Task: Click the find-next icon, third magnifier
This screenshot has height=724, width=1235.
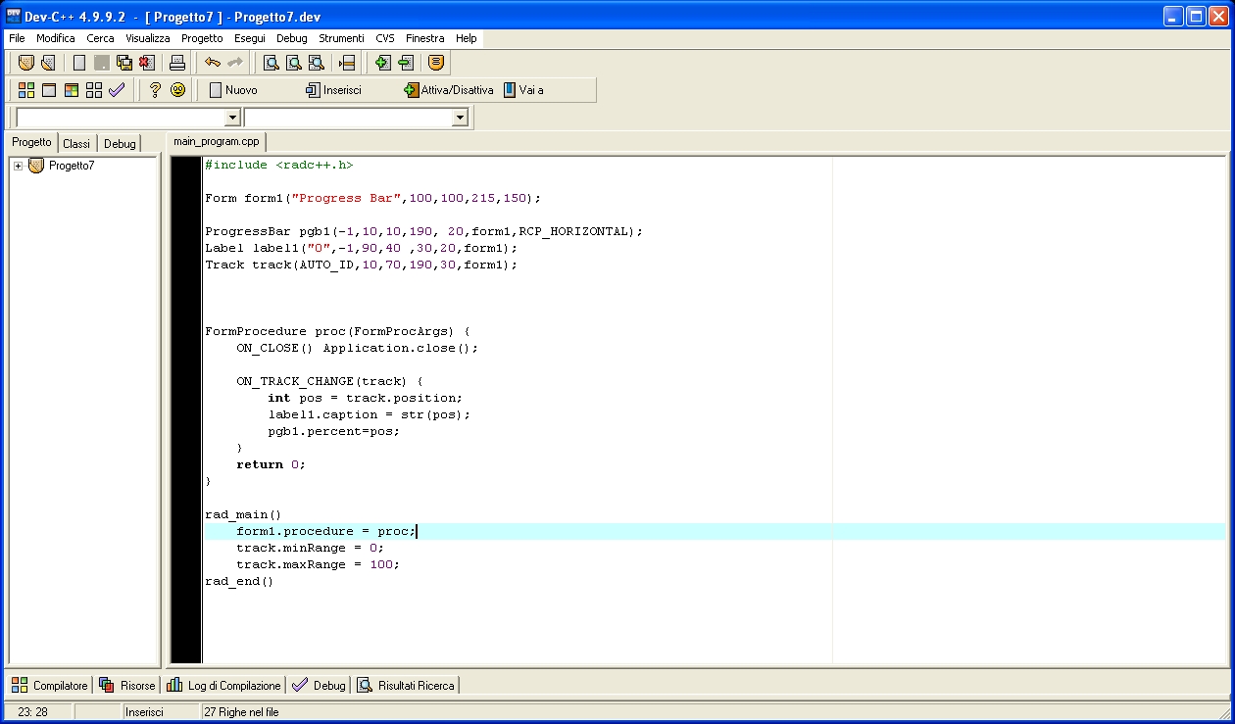Action: click(x=316, y=63)
